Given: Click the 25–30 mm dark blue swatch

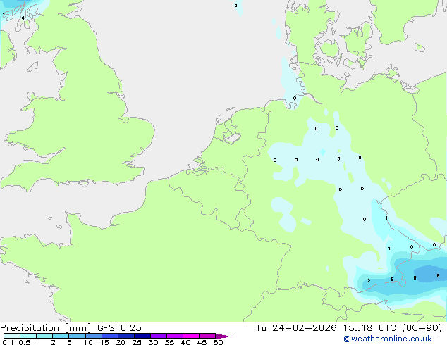Looking at the screenshot, I should pyautogui.click(x=142, y=336).
